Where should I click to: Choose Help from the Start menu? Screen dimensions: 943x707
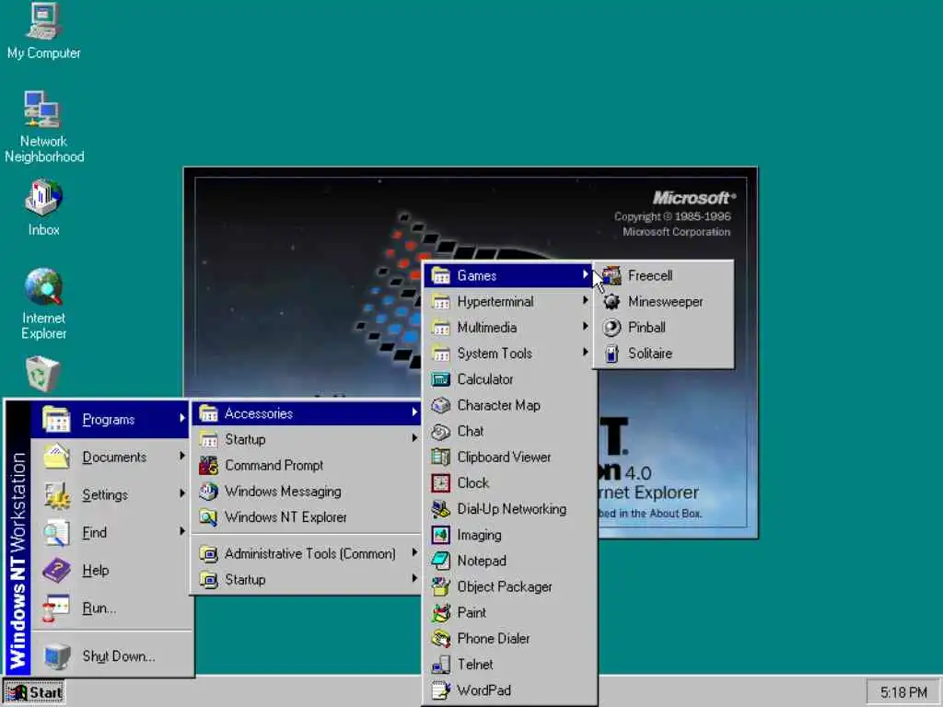tap(111, 570)
